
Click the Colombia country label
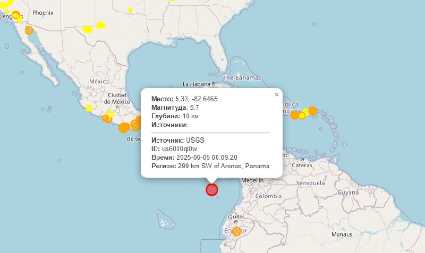point(268,196)
